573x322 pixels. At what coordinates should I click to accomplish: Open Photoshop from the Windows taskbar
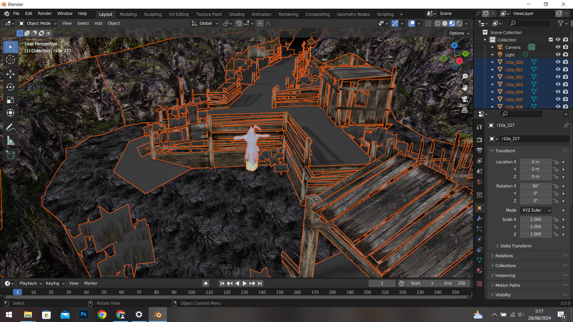click(84, 315)
